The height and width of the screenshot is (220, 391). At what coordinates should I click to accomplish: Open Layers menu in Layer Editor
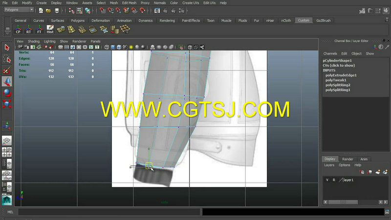[x=329, y=165]
